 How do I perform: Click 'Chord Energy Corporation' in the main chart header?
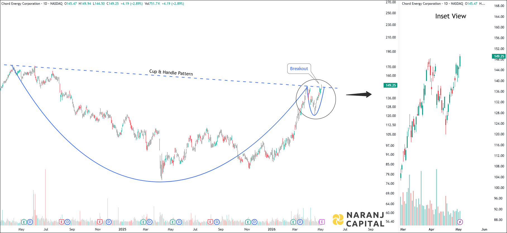[21, 4]
